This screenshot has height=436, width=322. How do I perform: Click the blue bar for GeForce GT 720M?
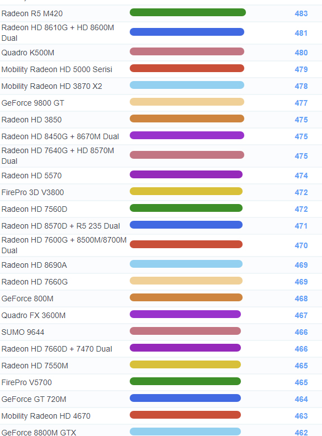(185, 398)
